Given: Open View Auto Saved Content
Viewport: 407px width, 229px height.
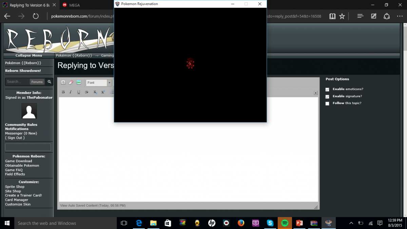Looking at the screenshot, I should coord(93,206).
